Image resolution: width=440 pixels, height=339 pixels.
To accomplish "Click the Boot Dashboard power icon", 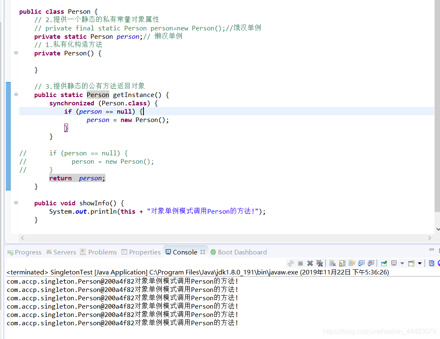I will click(213, 252).
